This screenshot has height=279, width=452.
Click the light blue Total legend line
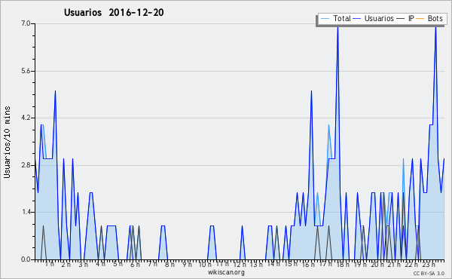(x=325, y=19)
